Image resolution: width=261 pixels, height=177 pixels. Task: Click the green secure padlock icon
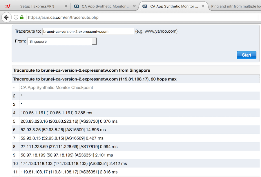pyautogui.click(x=22, y=17)
